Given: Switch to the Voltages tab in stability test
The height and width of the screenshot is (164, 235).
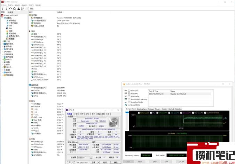Looking at the screenshot, I should click(x=151, y=109).
